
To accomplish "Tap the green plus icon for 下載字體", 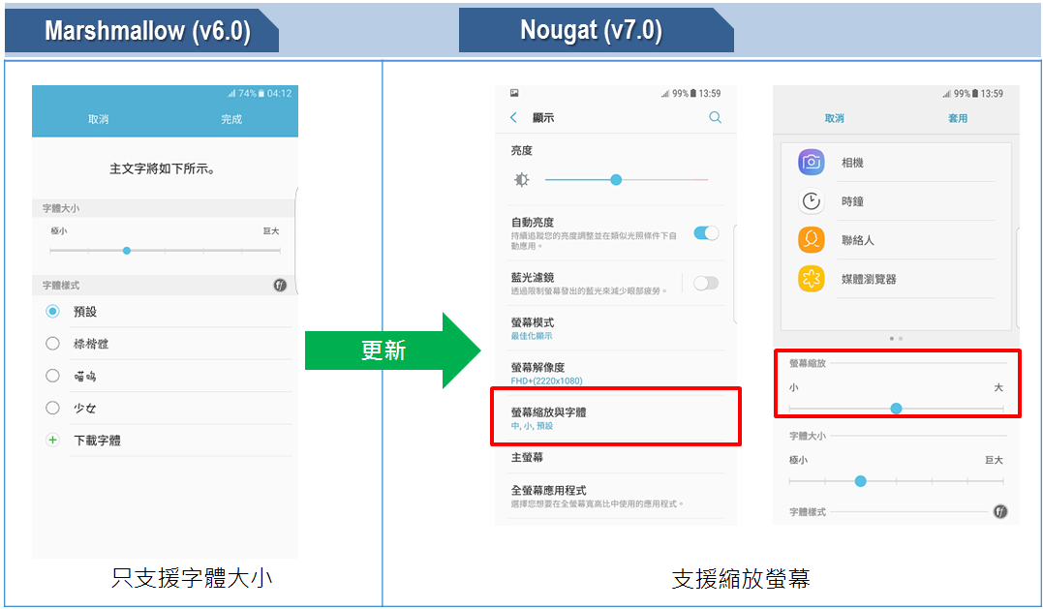I will tap(52, 441).
